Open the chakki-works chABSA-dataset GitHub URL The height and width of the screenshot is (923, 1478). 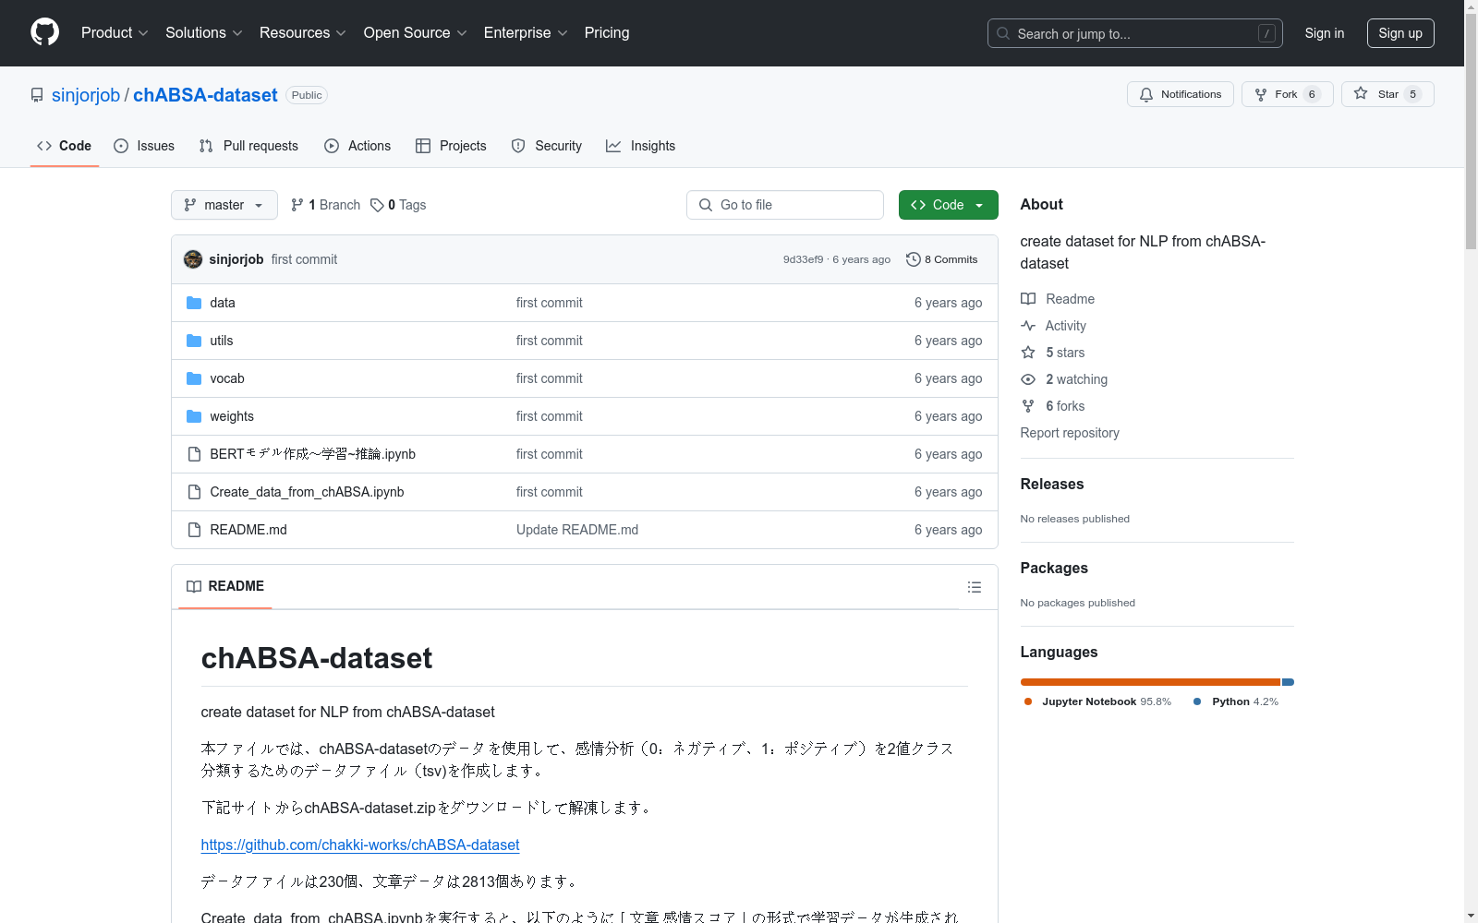point(360,845)
